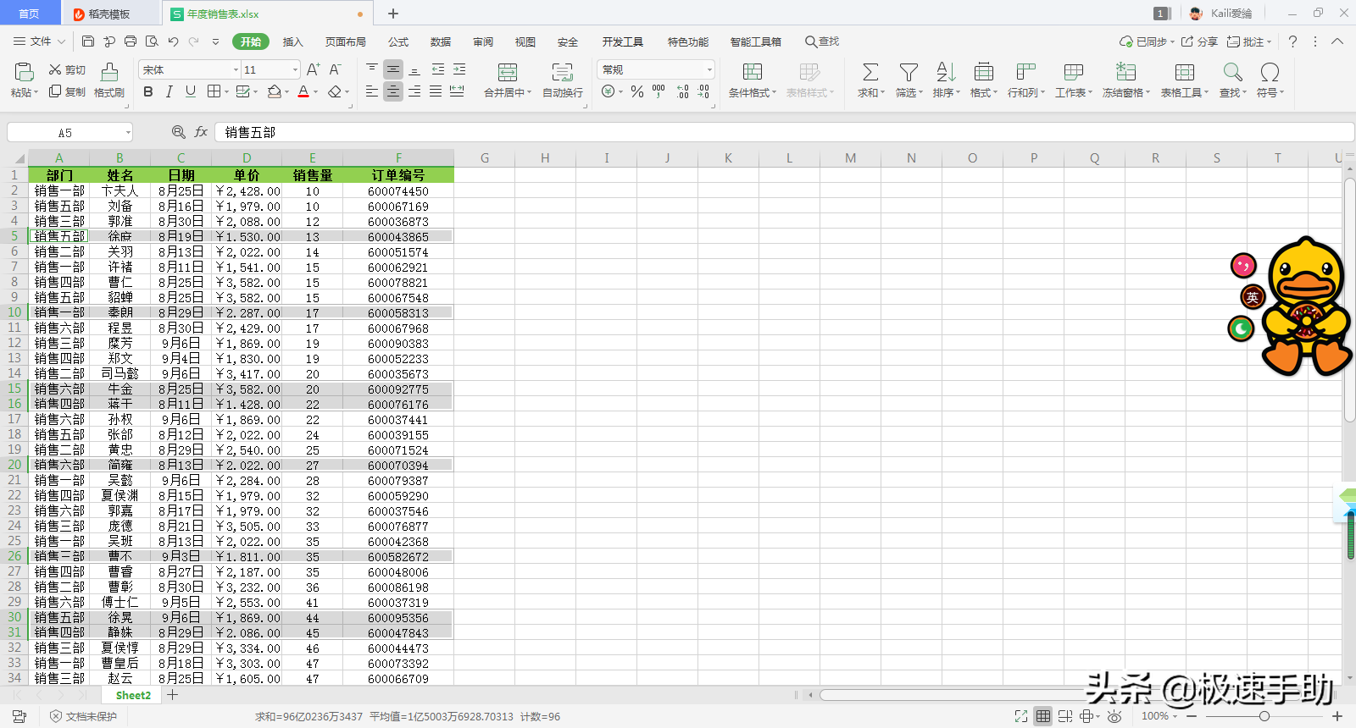Screen dimensions: 1356x728
Task: Toggle align left
Action: point(372,91)
